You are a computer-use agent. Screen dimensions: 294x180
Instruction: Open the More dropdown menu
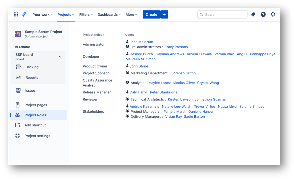click(x=131, y=15)
